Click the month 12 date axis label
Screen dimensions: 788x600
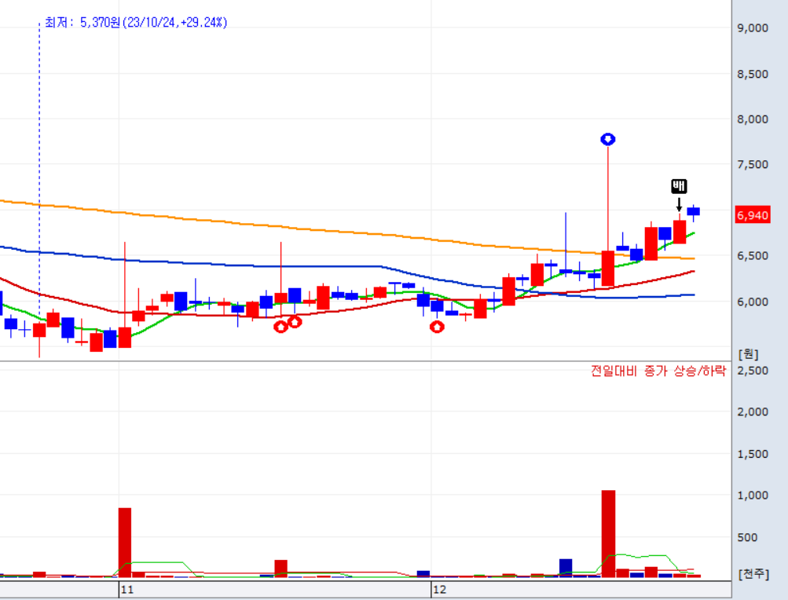pyautogui.click(x=440, y=590)
